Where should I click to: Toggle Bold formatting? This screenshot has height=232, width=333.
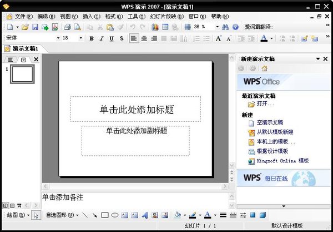[92, 38]
